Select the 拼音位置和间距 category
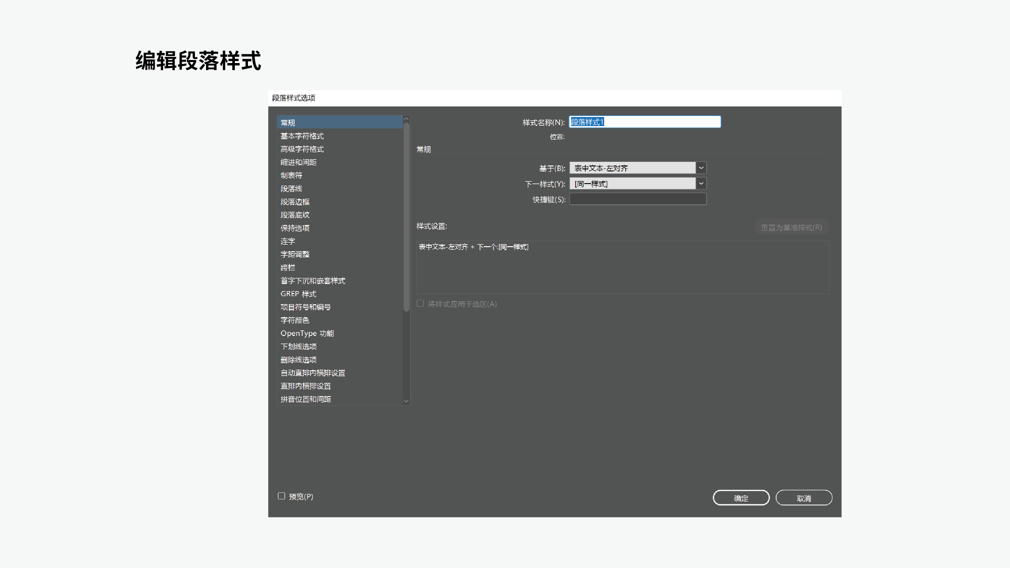 [x=340, y=399]
